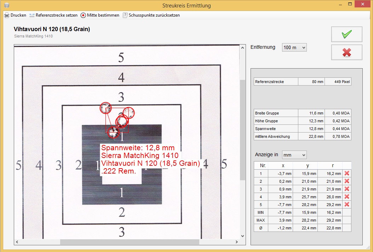Delete shot number 3 row entry
The width and height of the screenshot is (373, 252).
coord(347,189)
